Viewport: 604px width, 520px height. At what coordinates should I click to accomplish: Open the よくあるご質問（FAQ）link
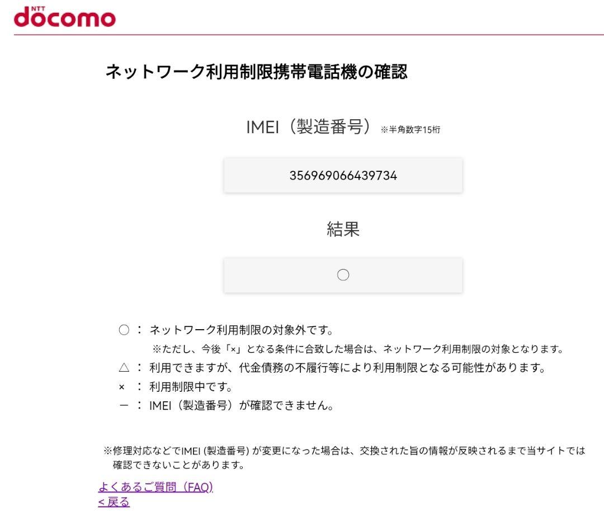[x=156, y=488]
